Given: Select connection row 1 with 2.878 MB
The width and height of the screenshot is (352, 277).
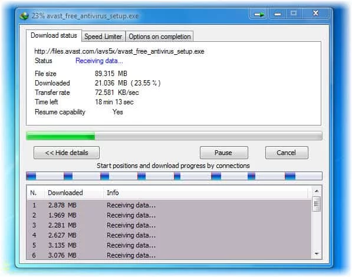Looking at the screenshot, I should [169, 205].
